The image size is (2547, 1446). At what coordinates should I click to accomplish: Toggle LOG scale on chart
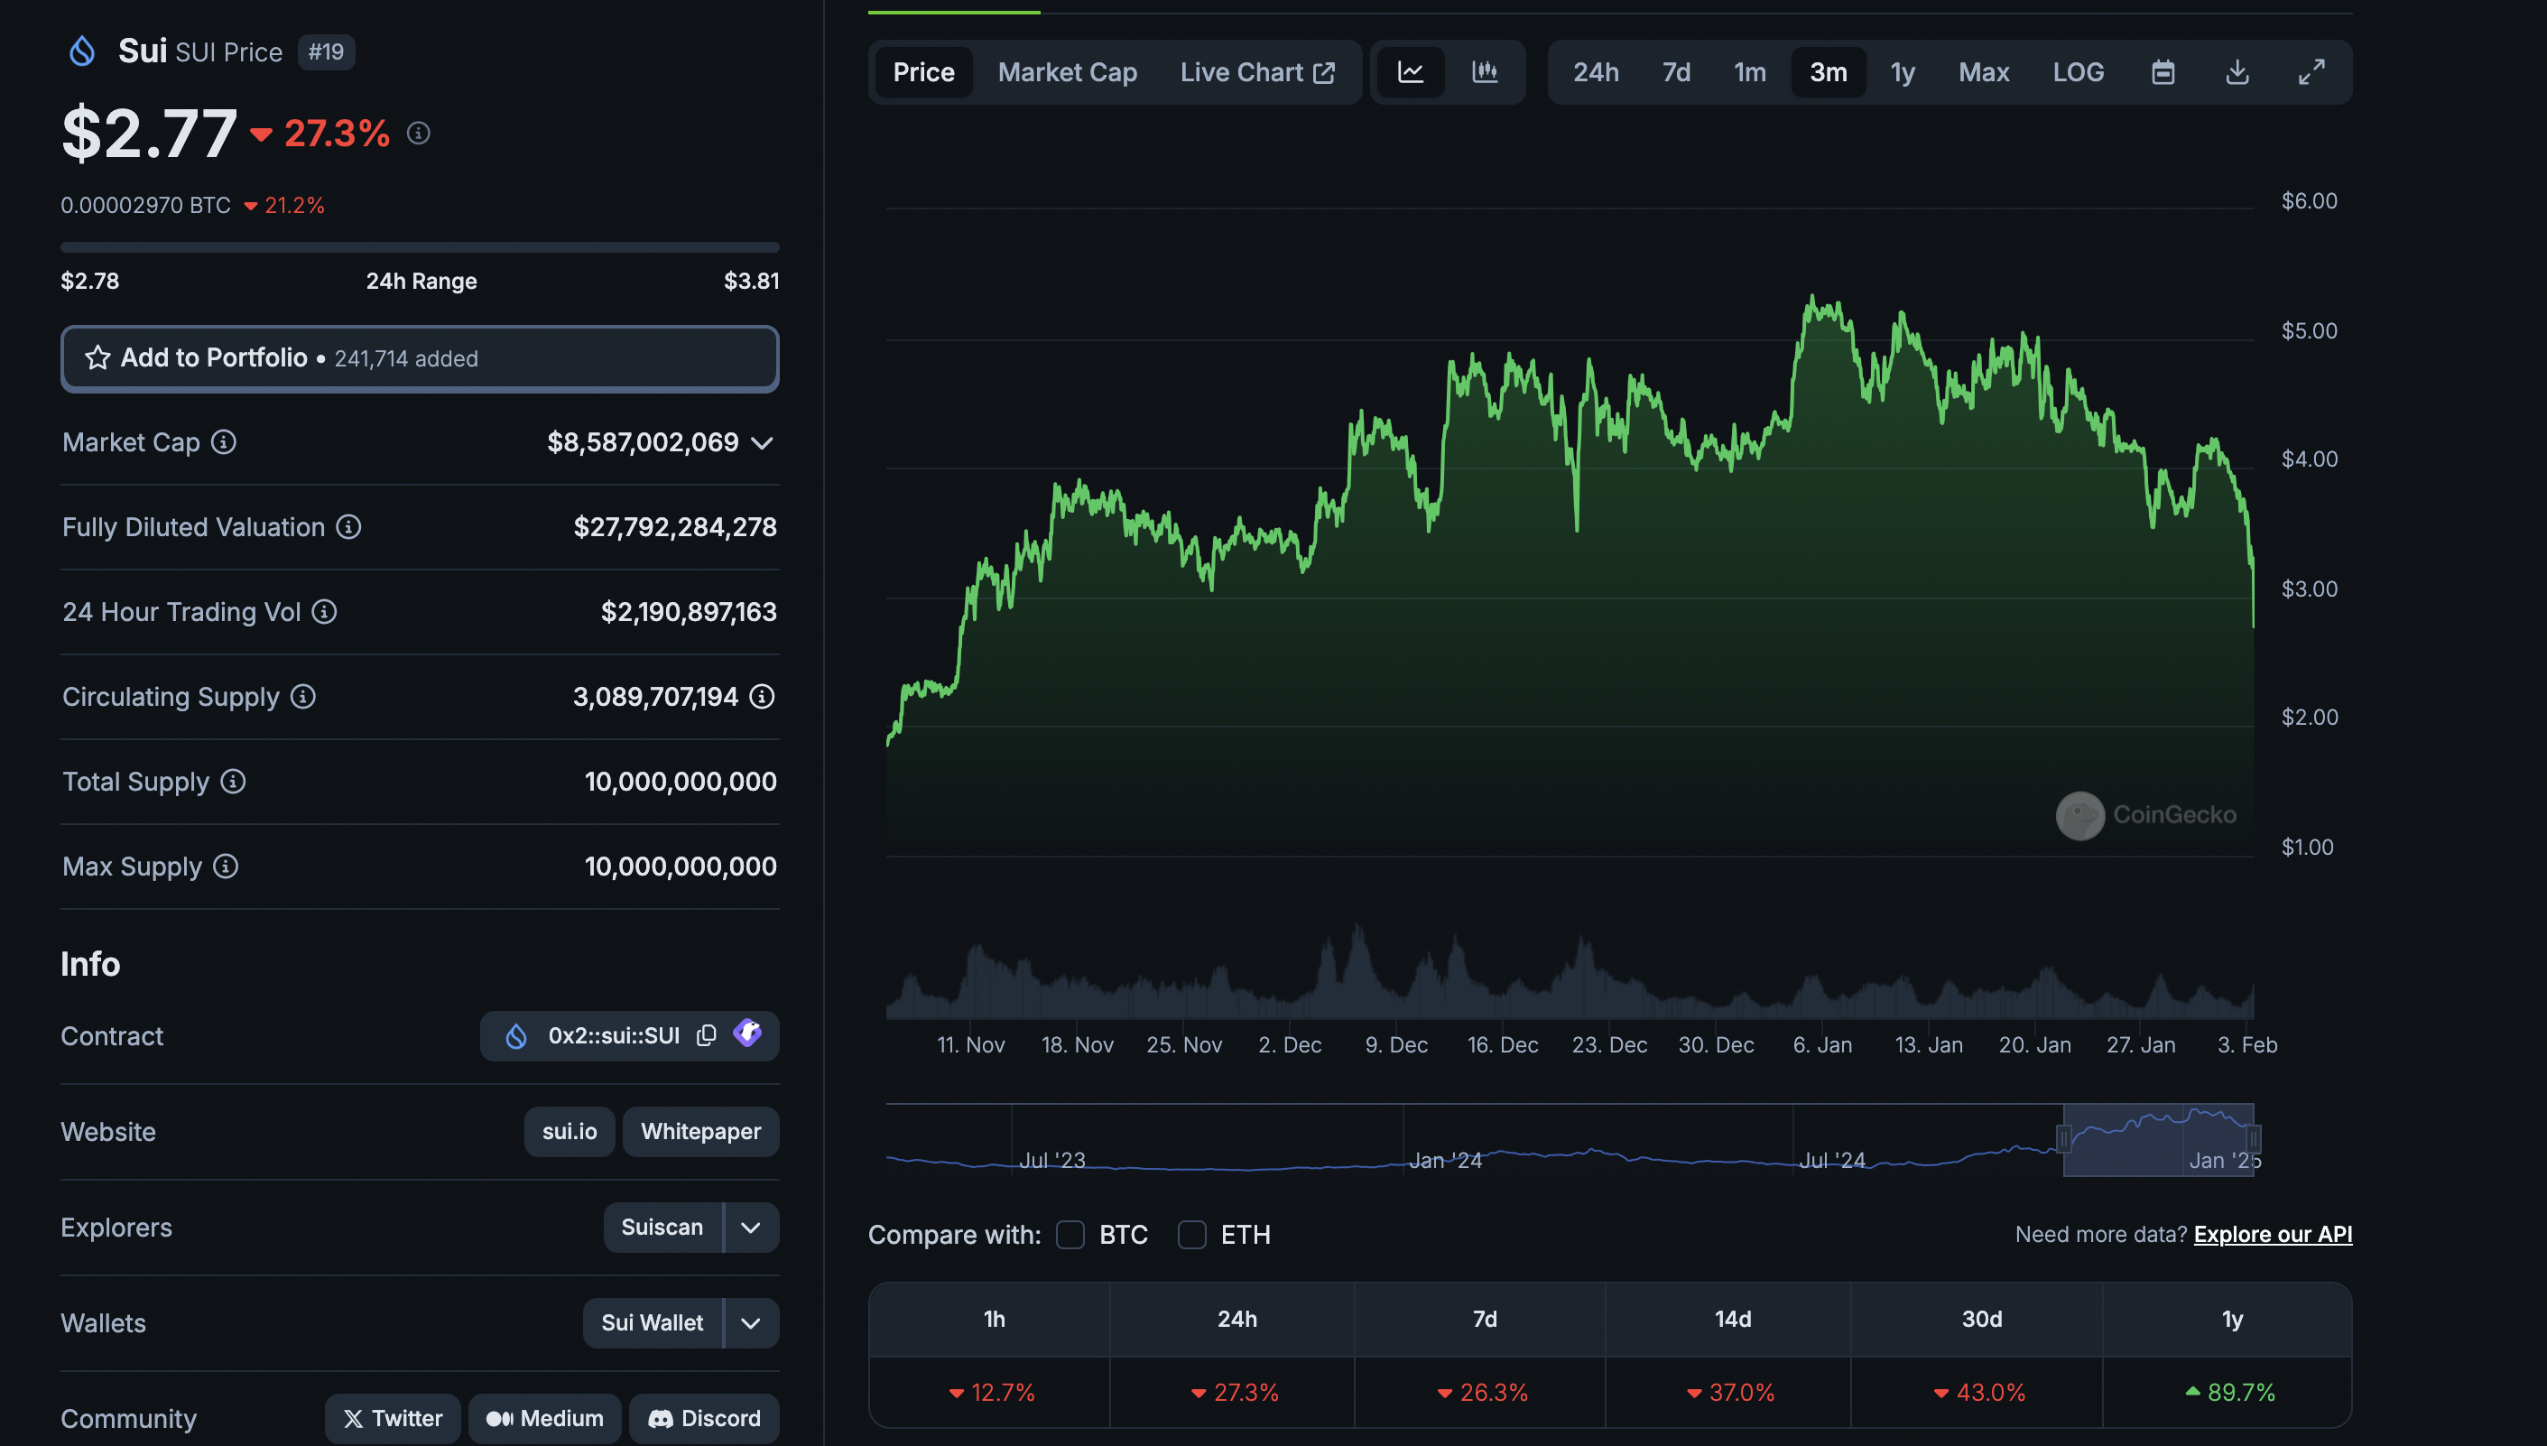point(2079,71)
